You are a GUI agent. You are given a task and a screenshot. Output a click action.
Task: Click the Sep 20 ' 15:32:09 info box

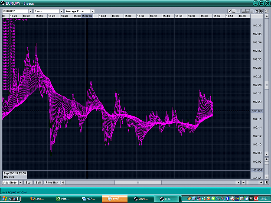click(15, 173)
